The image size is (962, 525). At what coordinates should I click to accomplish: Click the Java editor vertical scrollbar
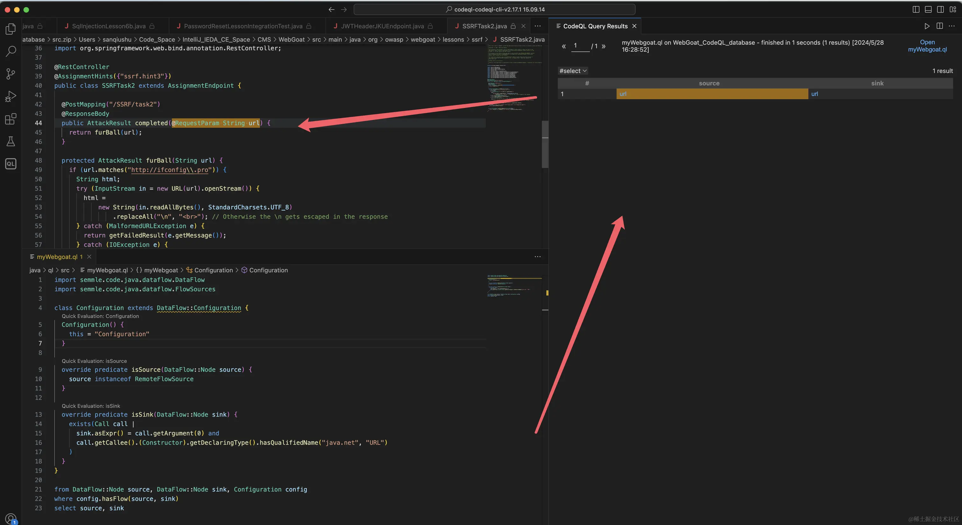[545, 144]
